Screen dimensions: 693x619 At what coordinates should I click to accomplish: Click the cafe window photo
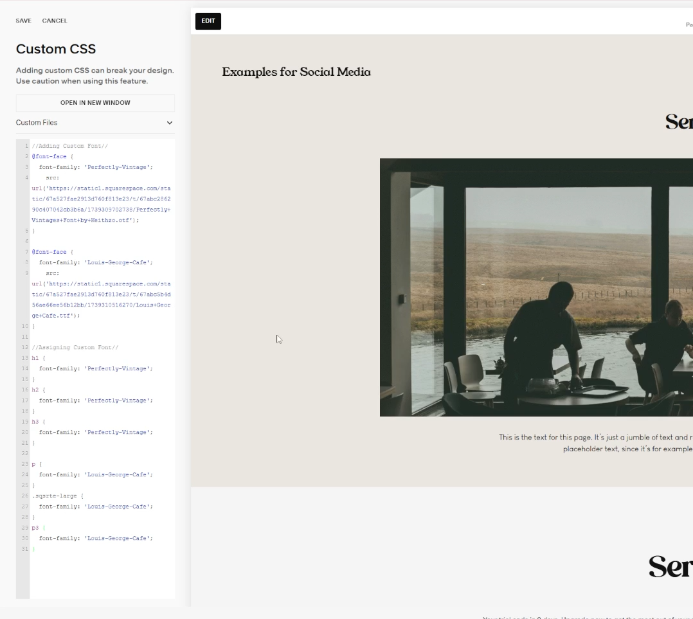536,287
